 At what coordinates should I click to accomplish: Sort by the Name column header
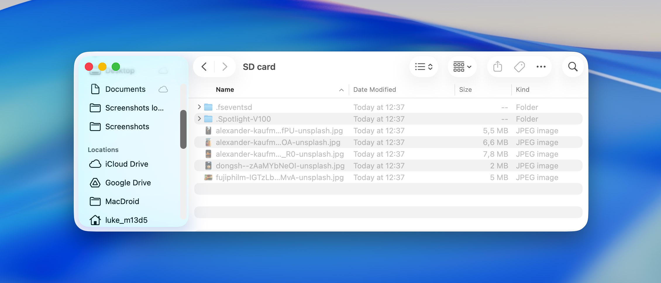[225, 89]
